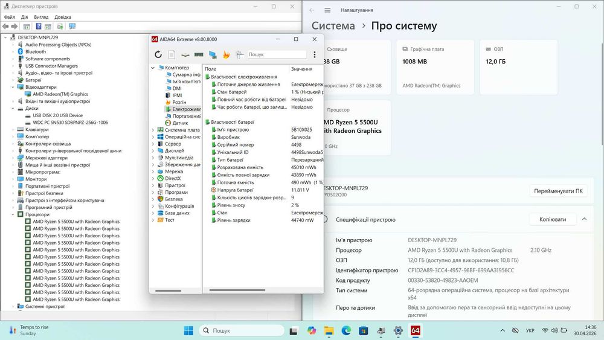Click the AIDA64 memory stick benchmark icon
Screen dimensions: 604x340
point(199,55)
